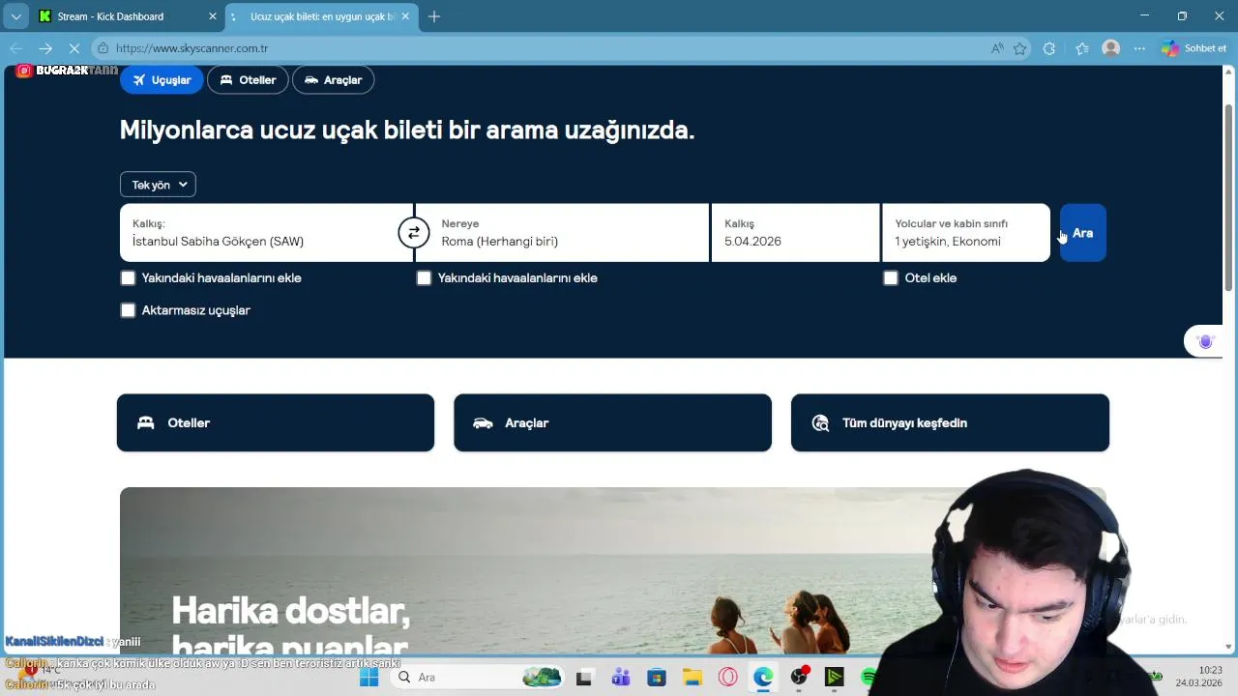Open OBS Studio from taskbar

tap(799, 678)
